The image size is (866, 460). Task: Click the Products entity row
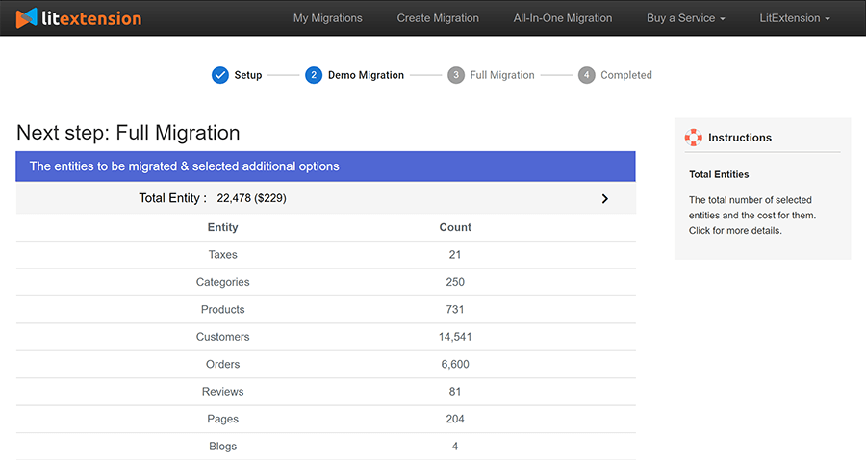325,309
